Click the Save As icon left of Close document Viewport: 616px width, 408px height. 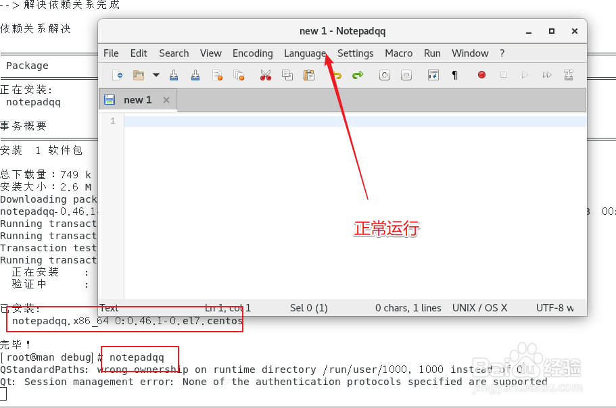coord(195,75)
